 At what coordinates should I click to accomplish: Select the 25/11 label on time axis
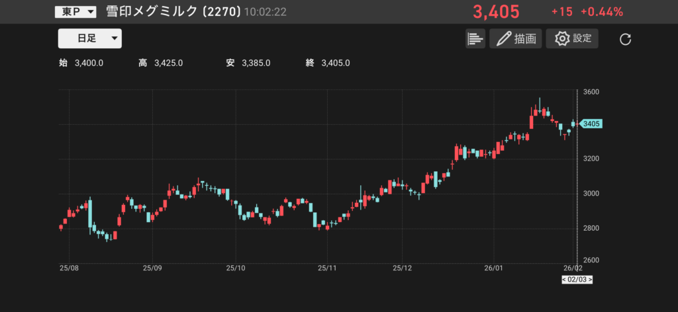(328, 268)
